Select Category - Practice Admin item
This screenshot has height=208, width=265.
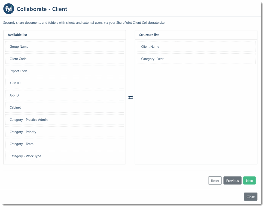click(64, 120)
